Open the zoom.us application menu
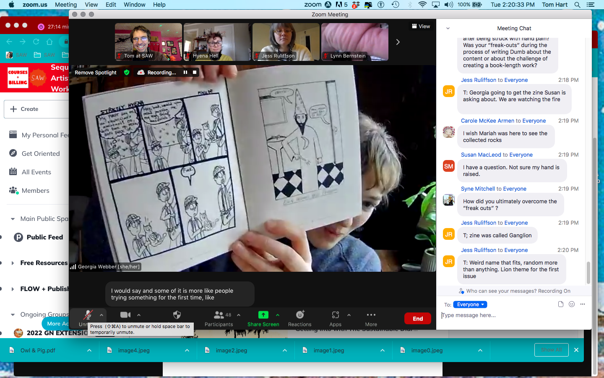Image resolution: width=604 pixels, height=378 pixels. click(x=35, y=5)
